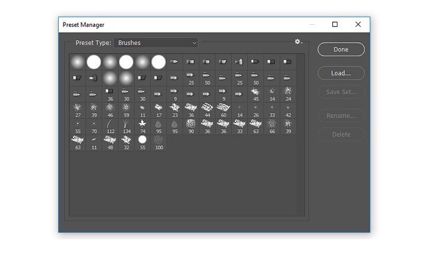Click the Load... button
430x258 pixels.
(341, 73)
